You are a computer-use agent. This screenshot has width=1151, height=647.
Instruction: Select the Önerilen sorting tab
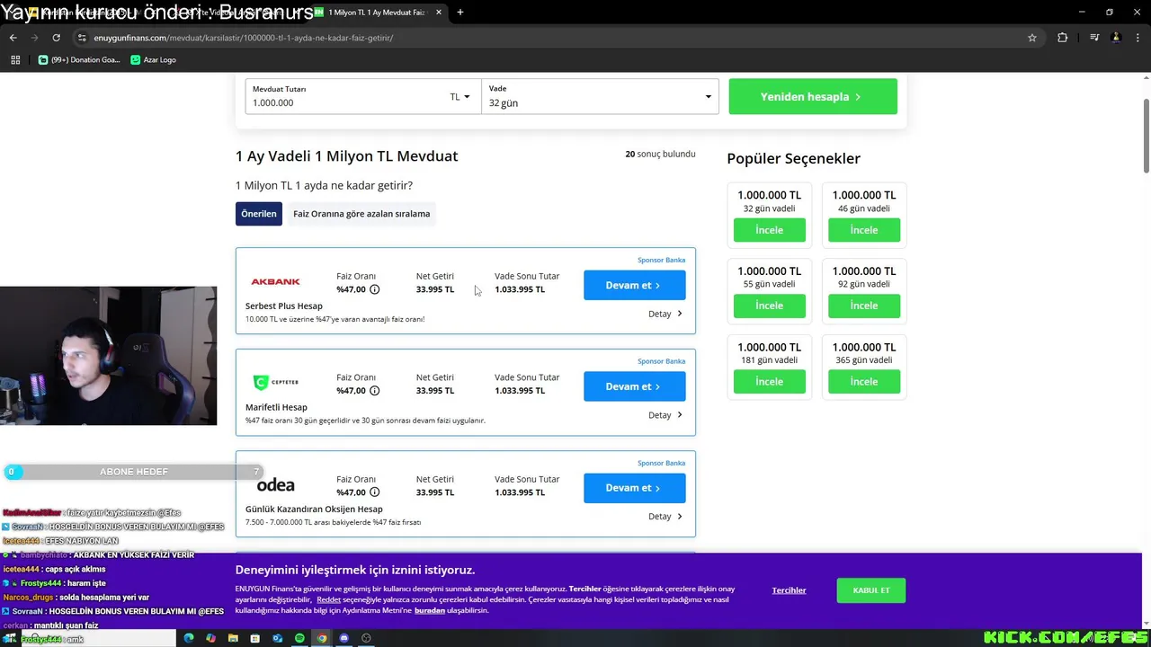pos(259,214)
